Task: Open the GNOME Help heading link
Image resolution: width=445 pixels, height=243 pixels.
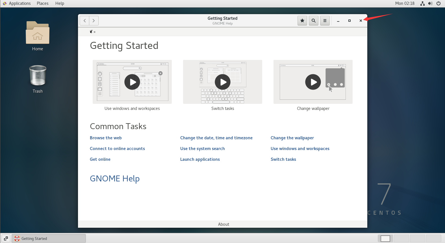Action: pyautogui.click(x=115, y=179)
